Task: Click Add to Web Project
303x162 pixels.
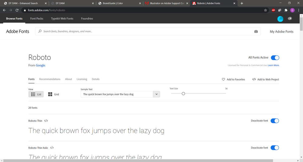Action: point(266,79)
